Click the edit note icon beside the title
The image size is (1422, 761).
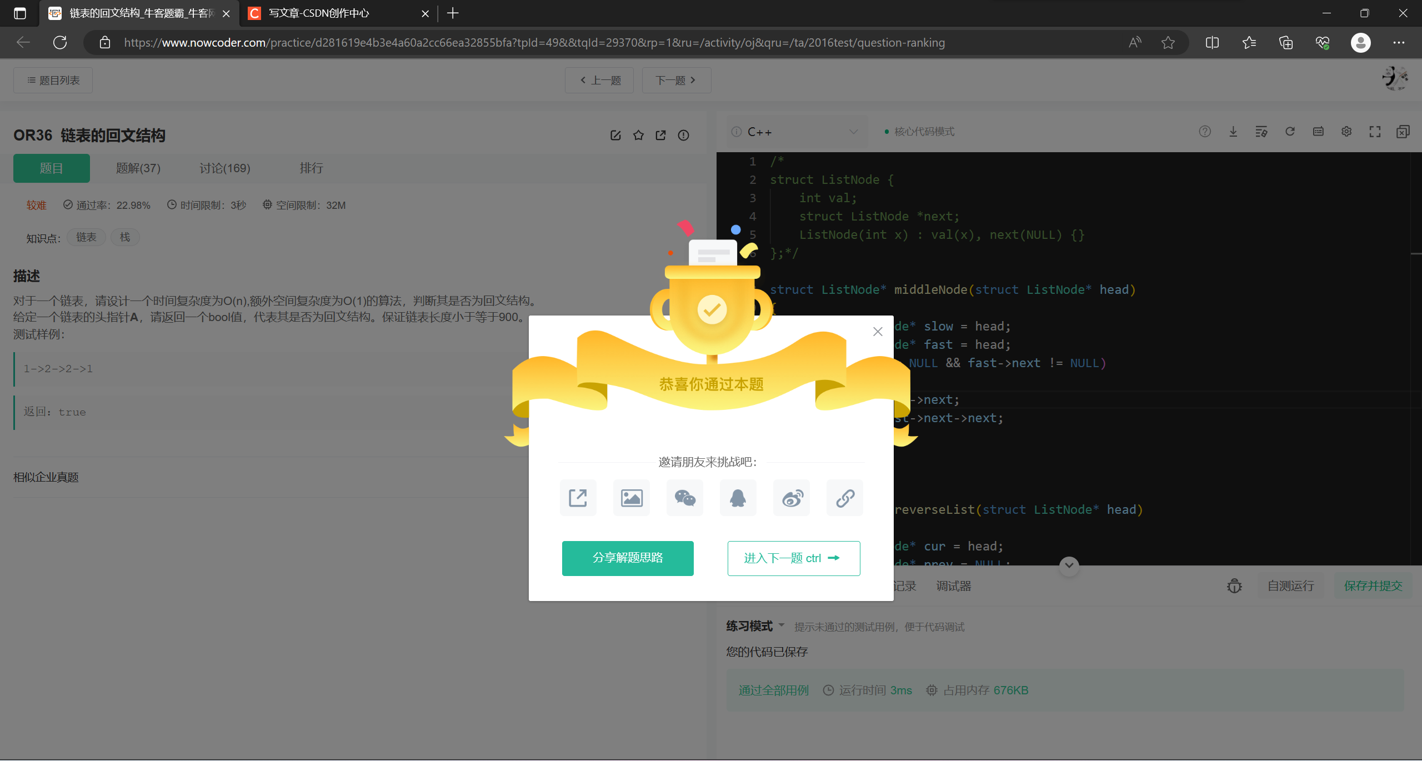pyautogui.click(x=615, y=136)
